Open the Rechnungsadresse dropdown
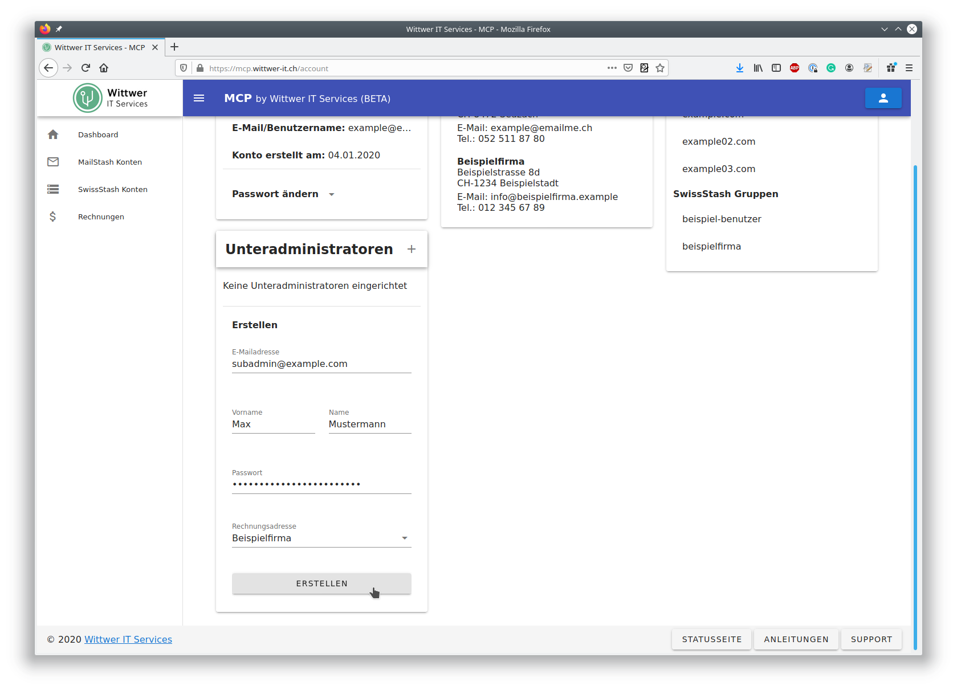 point(321,538)
